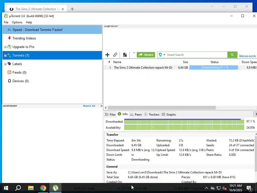Expand the Labels tree node

tap(5, 64)
